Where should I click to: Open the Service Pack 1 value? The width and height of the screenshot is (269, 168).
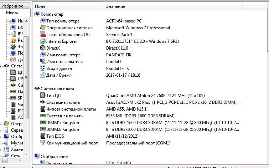[x=119, y=35]
